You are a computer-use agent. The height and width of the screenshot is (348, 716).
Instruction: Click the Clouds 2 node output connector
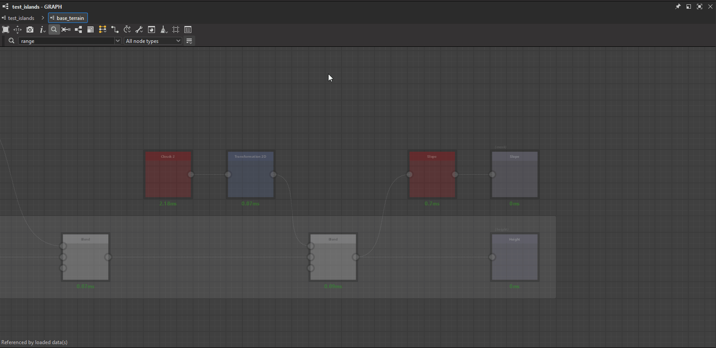tap(191, 175)
